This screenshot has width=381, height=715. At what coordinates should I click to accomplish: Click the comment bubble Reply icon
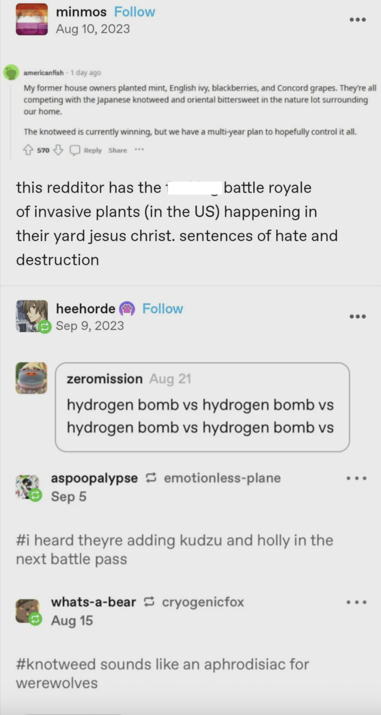click(75, 150)
